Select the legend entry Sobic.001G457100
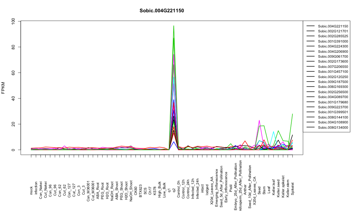The image size is (351, 211). (x=333, y=71)
